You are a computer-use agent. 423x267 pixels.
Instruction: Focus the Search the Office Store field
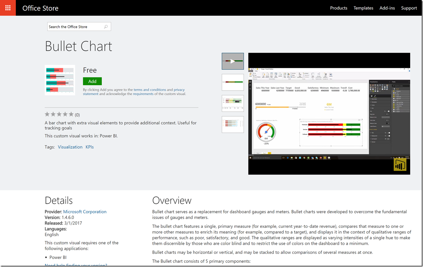79,27
